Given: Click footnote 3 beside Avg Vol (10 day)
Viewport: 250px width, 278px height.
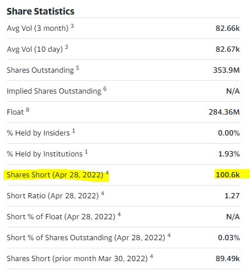Looking at the screenshot, I should coord(66,47).
